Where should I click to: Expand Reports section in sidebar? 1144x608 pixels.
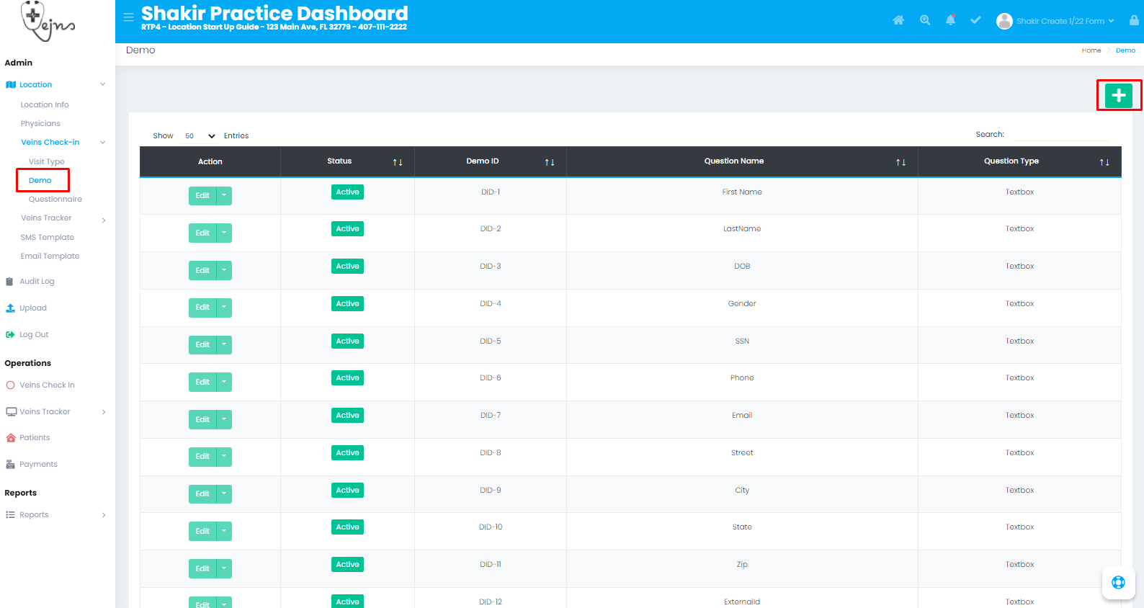tap(56, 515)
